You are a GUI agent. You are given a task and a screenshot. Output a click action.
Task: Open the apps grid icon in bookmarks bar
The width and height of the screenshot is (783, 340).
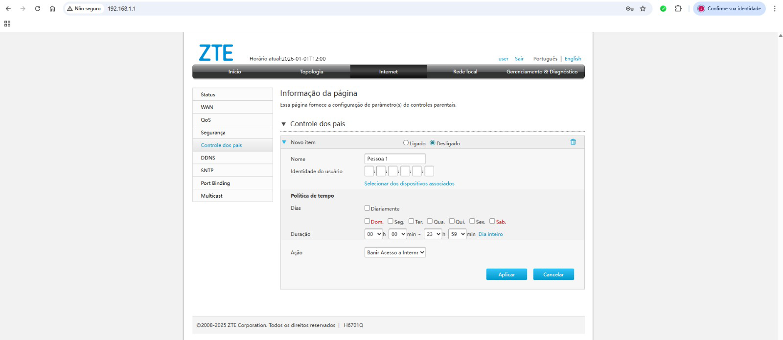[7, 23]
